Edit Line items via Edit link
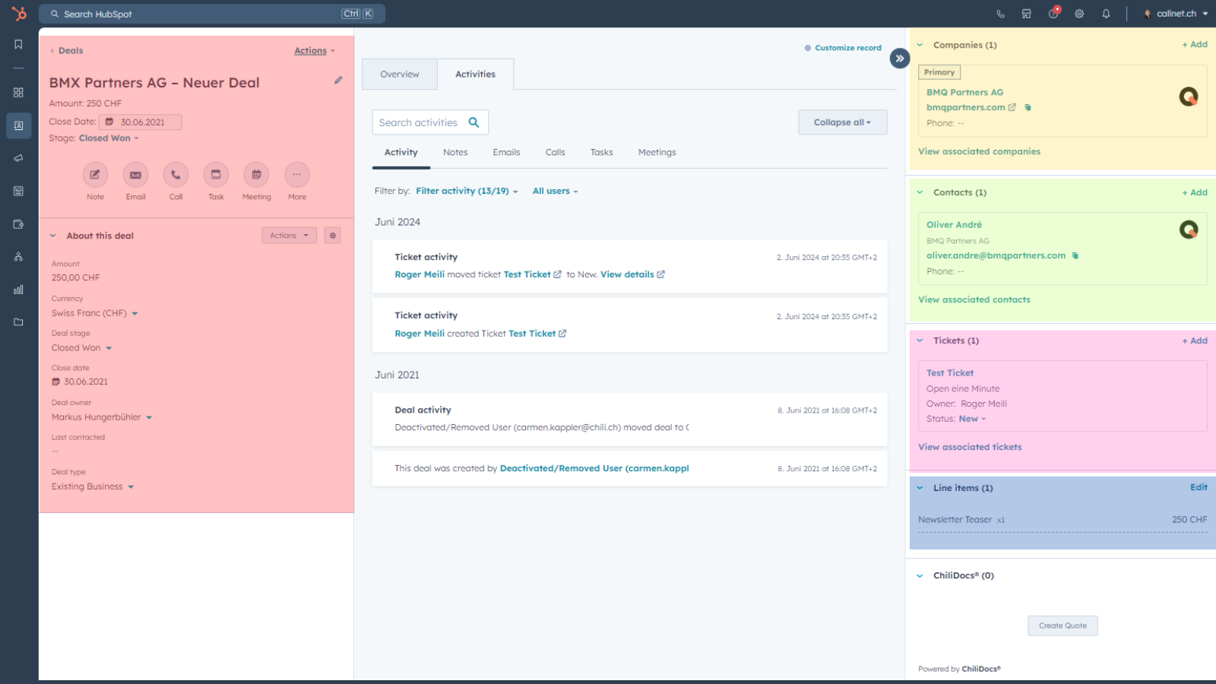 point(1199,488)
